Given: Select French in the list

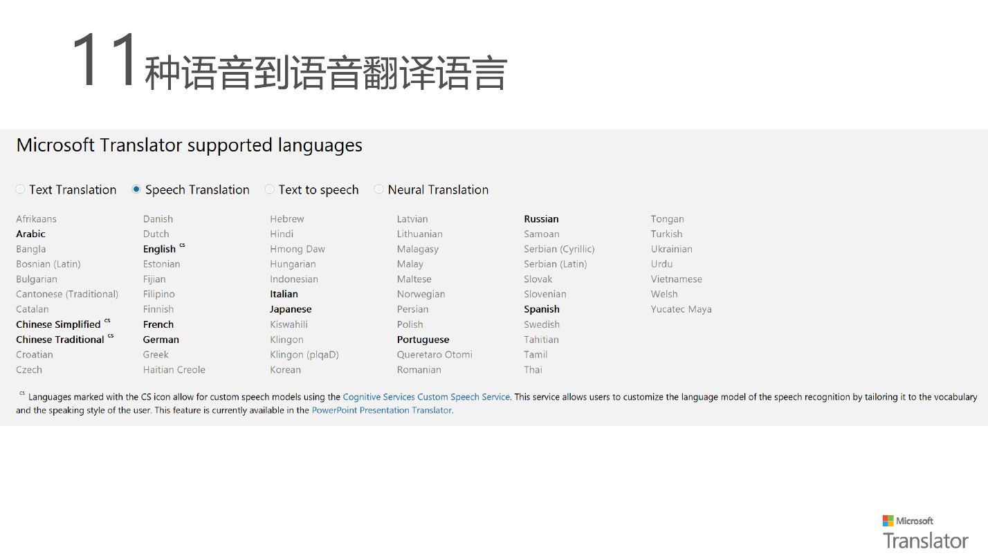Looking at the screenshot, I should (158, 324).
